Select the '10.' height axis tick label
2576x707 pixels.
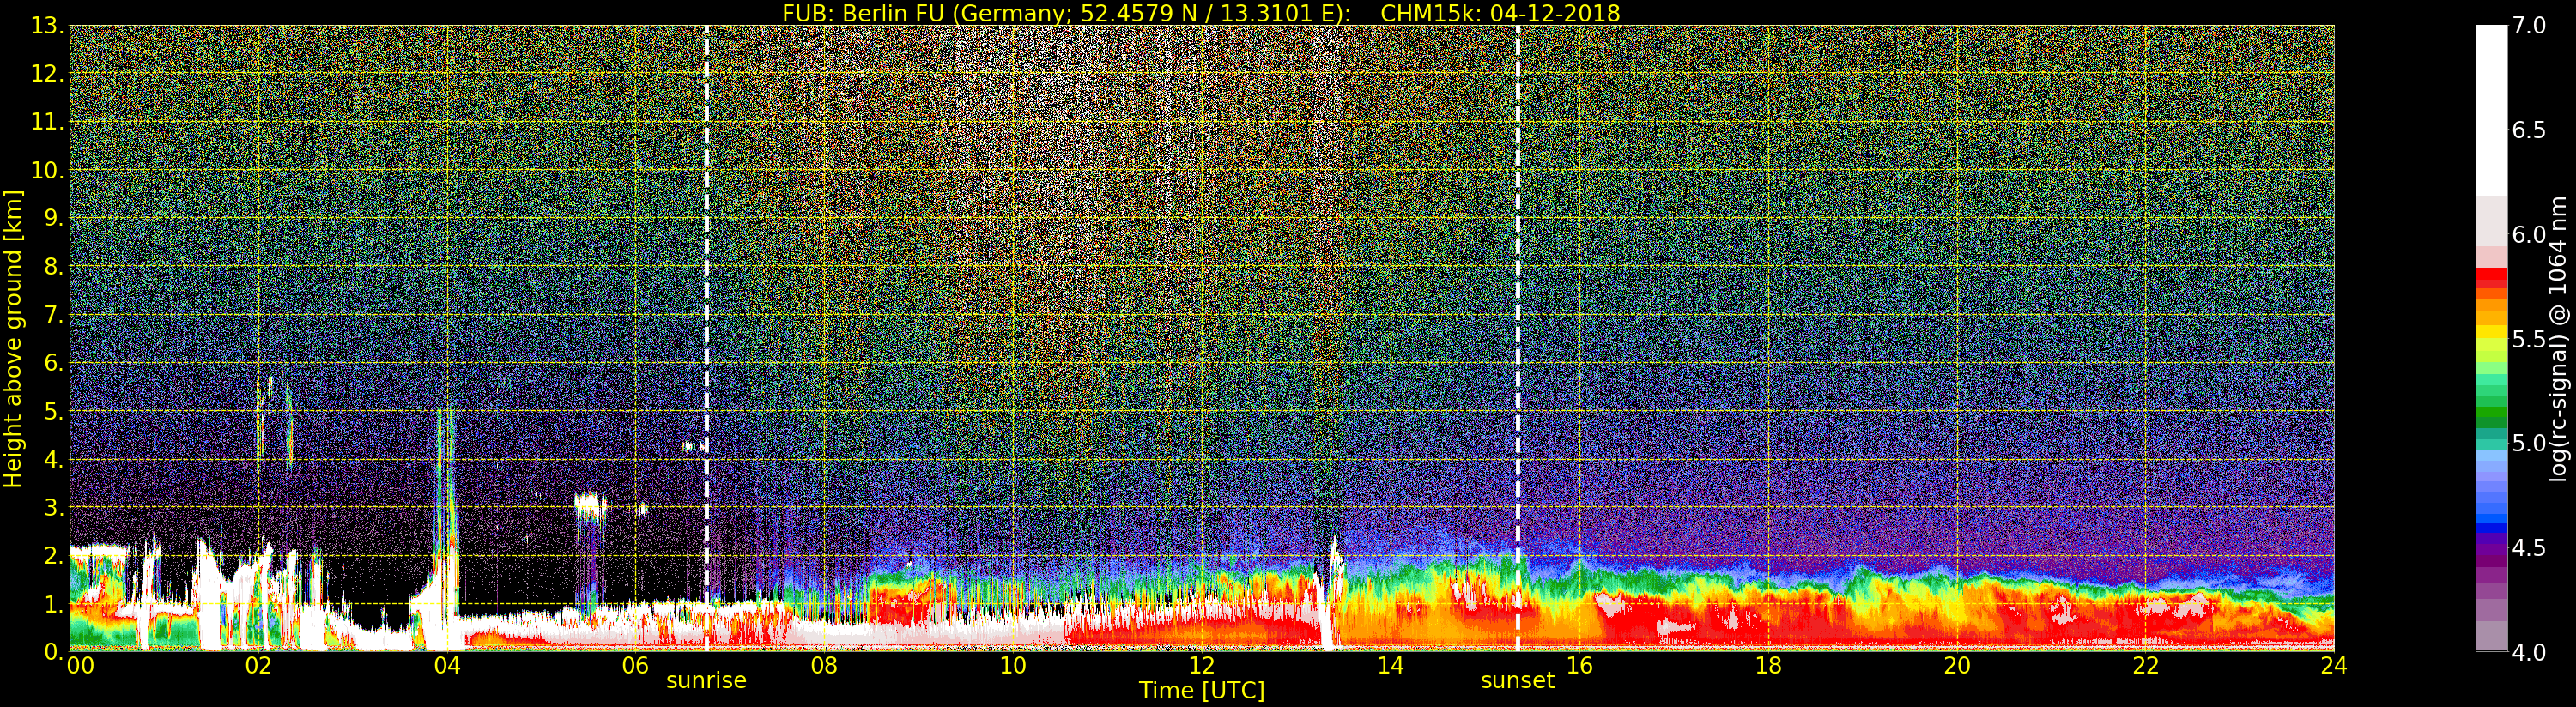(x=47, y=170)
